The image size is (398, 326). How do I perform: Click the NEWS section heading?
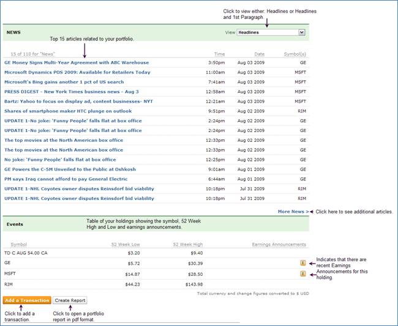pyautogui.click(x=13, y=32)
